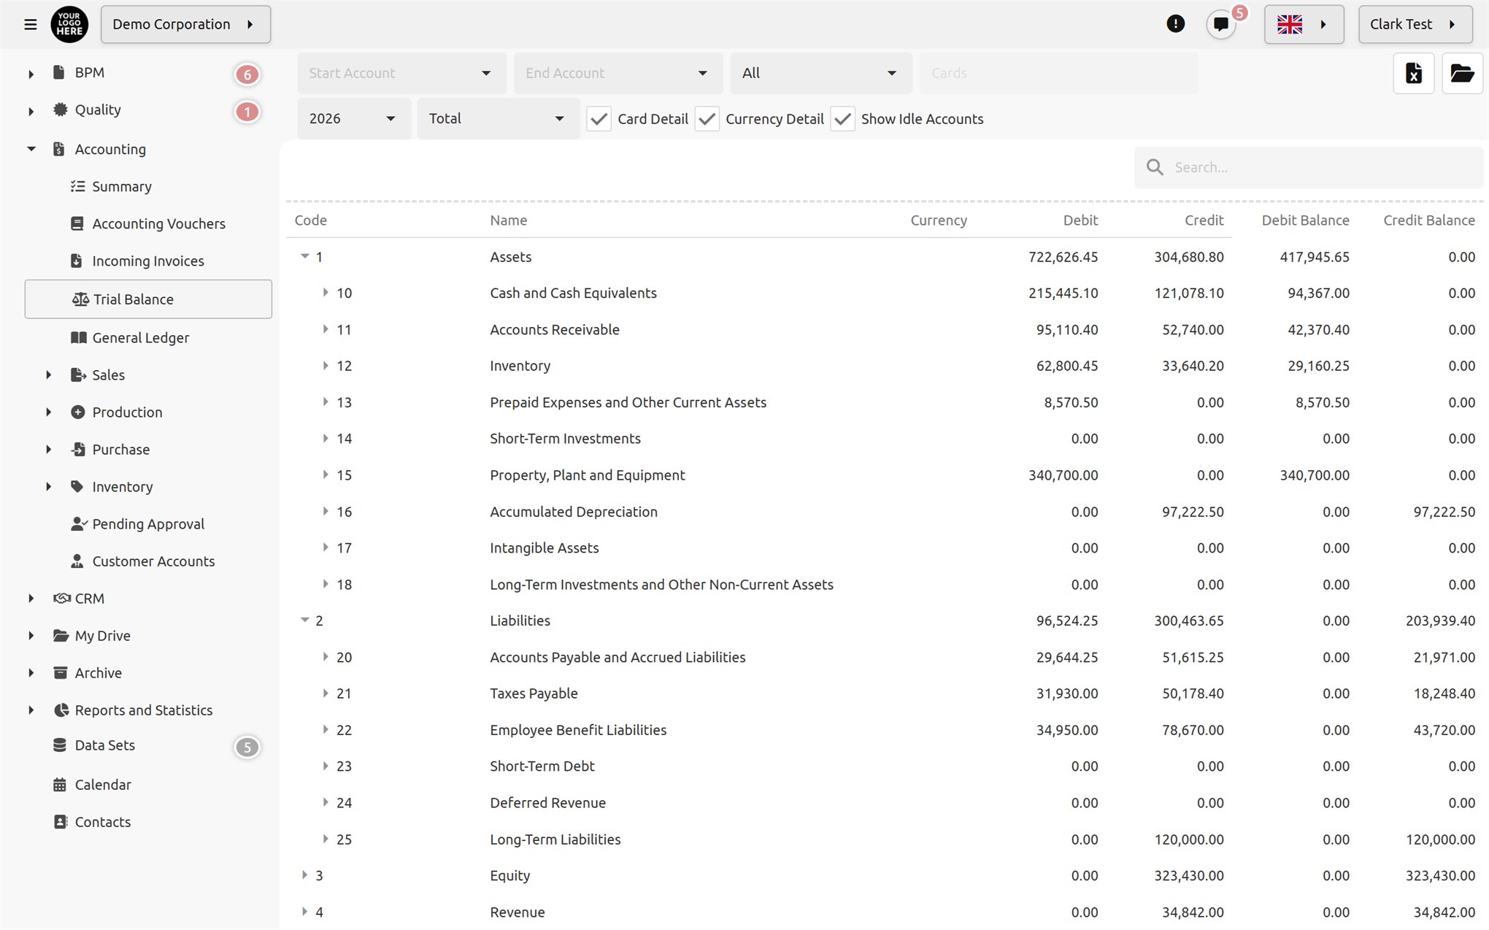Collapse the Assets row 1 arrow
Viewport: 1489px width, 930px height.
coord(305,256)
